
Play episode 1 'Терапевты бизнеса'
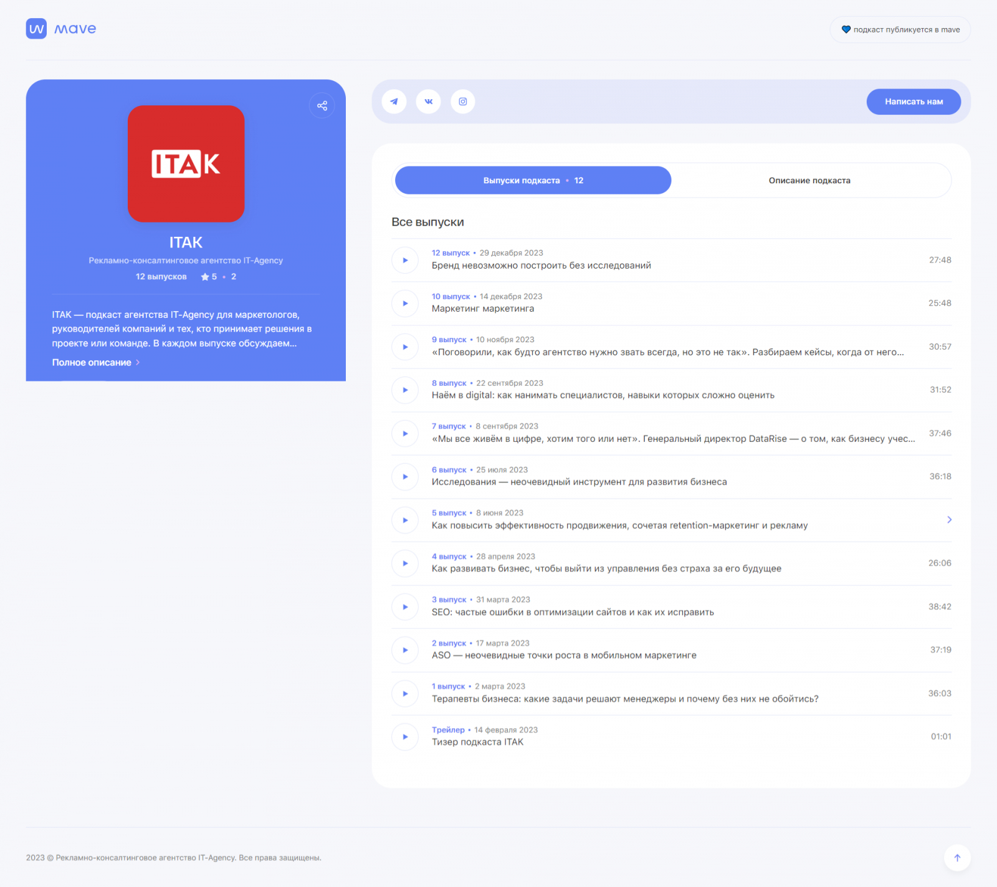[x=405, y=693]
